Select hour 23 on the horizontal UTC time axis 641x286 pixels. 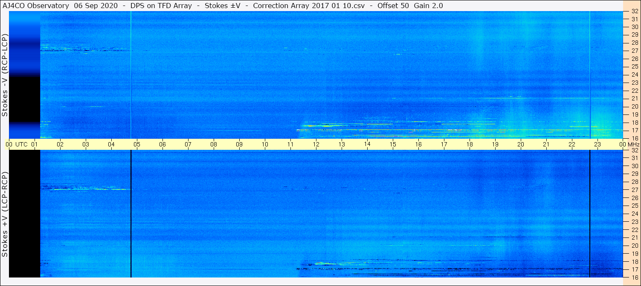coord(597,144)
